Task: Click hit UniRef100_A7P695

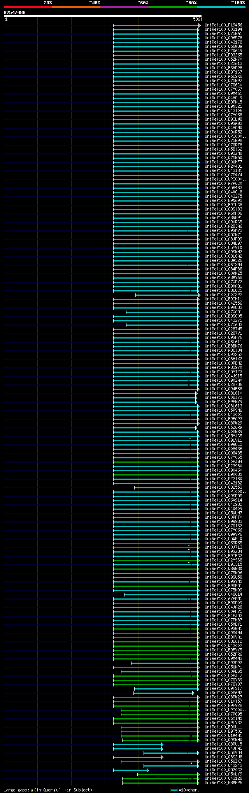Action: click(x=223, y=714)
